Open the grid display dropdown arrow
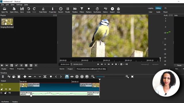 [124, 64]
